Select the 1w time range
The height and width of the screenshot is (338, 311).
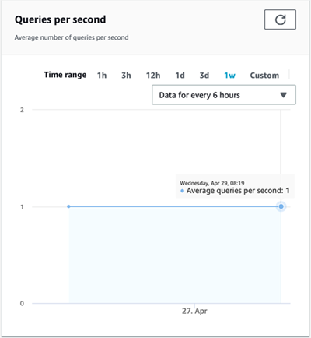(x=229, y=76)
